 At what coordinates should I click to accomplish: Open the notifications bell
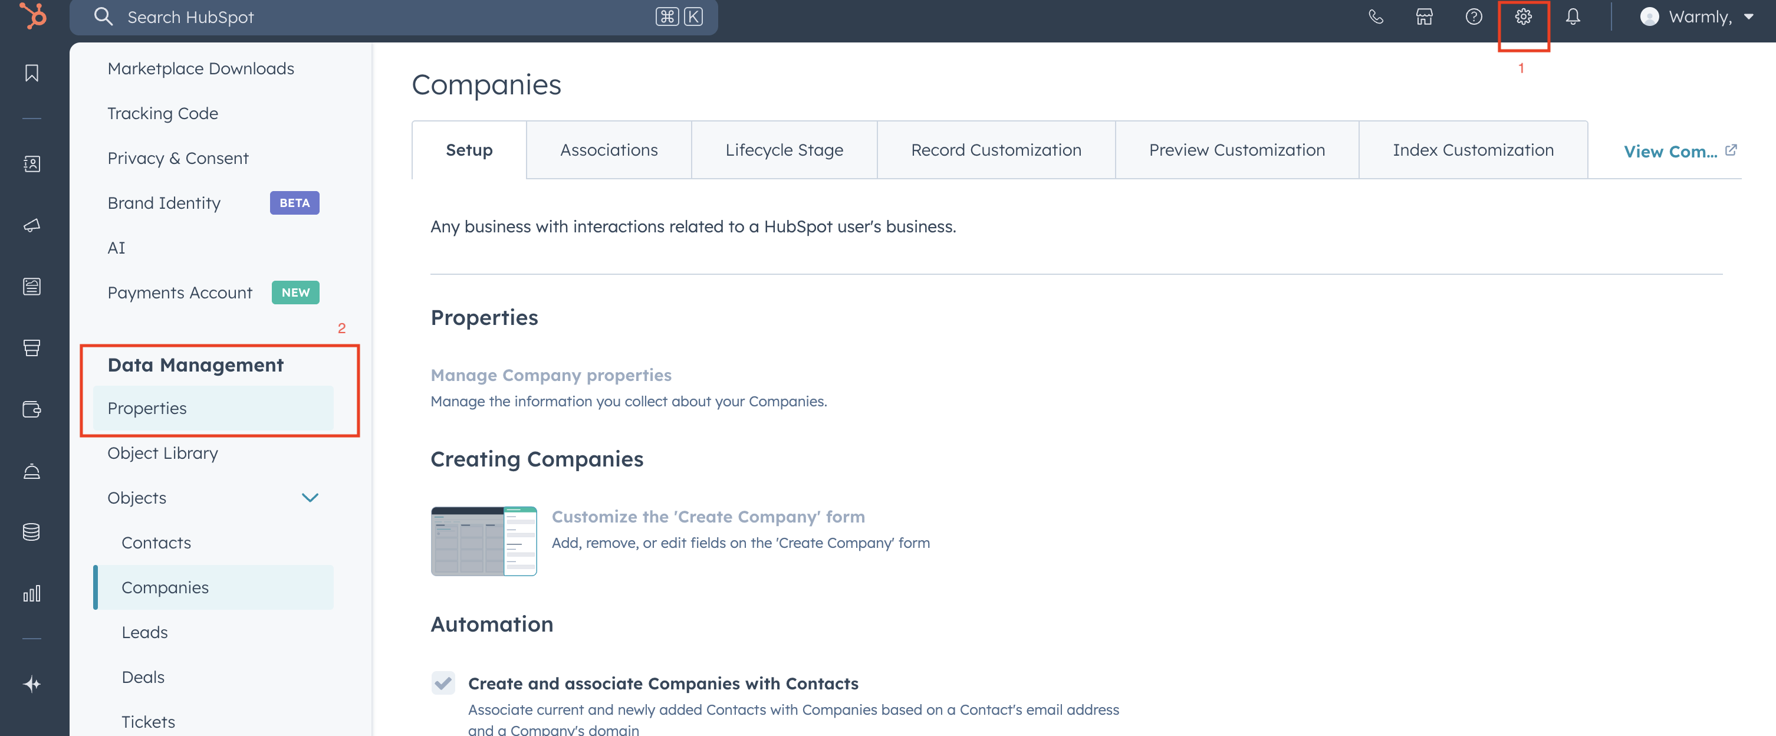coord(1573,17)
